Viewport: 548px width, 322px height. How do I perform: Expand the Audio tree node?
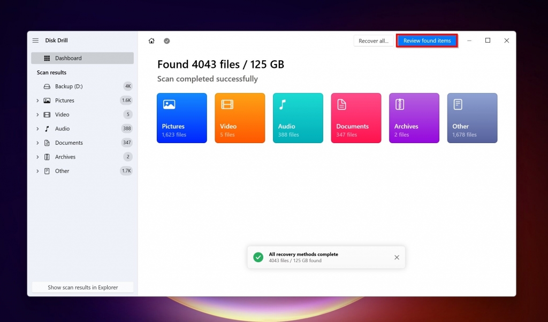(37, 129)
